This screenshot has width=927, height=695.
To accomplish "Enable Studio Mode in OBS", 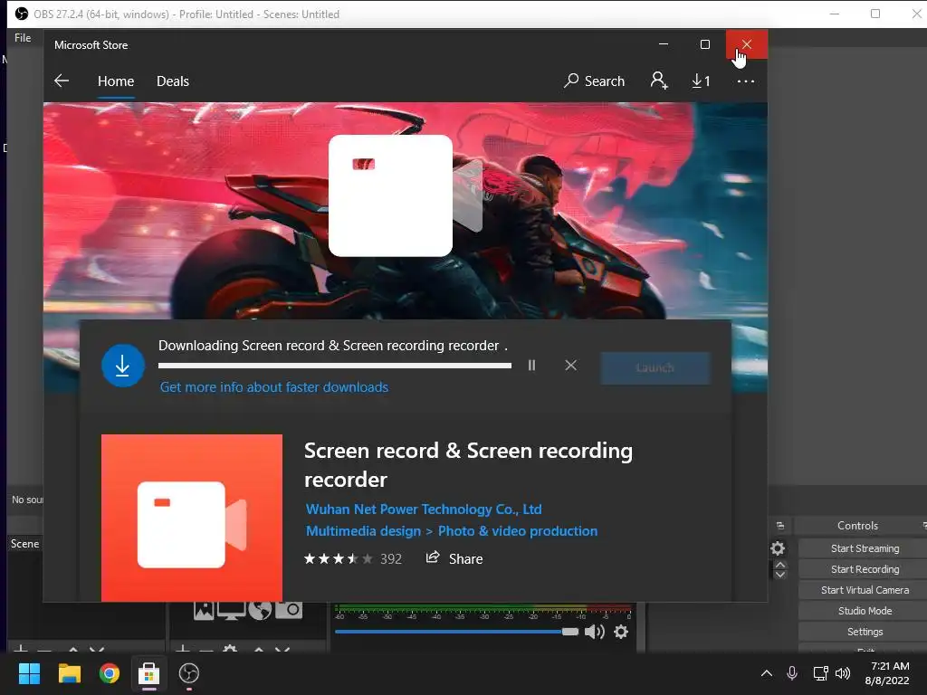I will click(x=865, y=611).
